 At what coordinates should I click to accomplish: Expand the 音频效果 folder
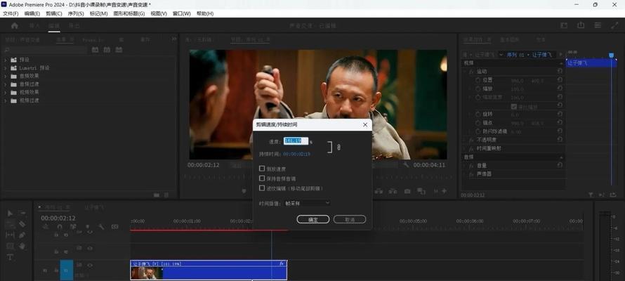tap(6, 76)
